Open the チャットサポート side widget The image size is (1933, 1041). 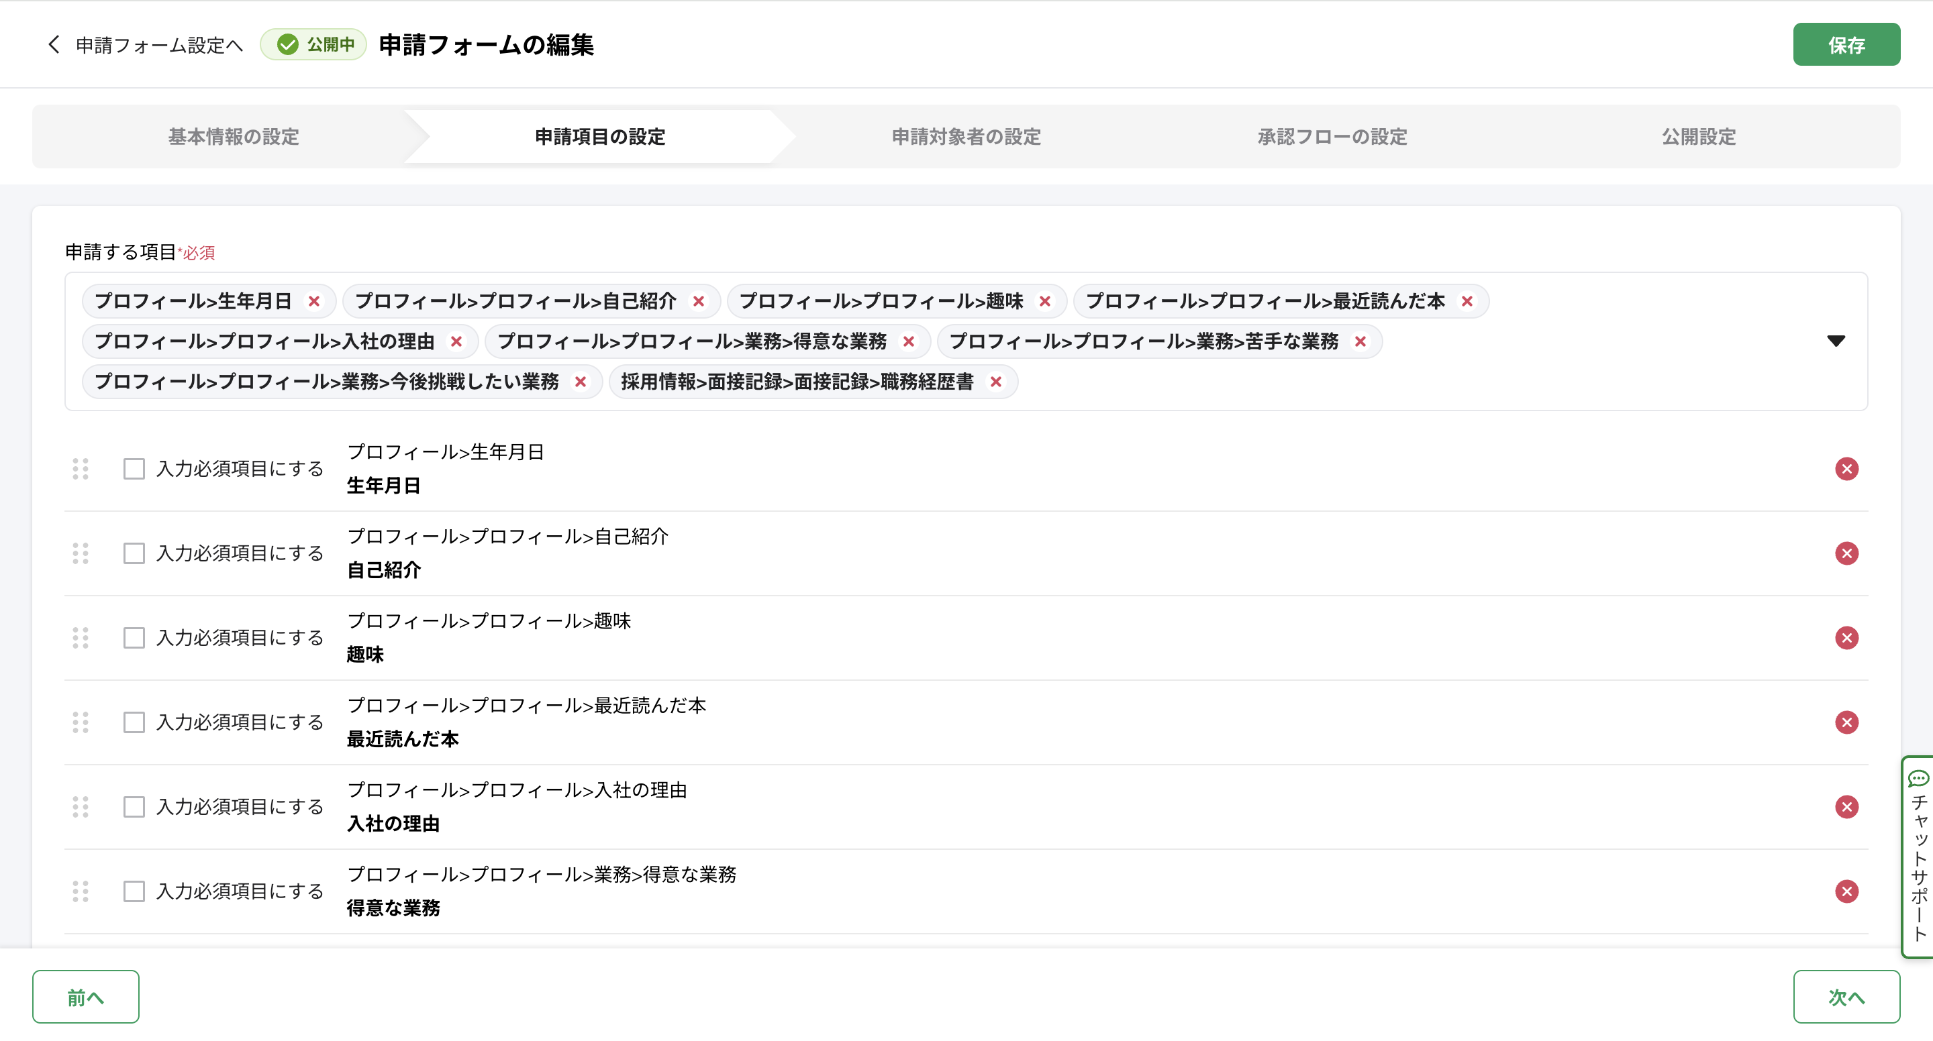tap(1918, 857)
